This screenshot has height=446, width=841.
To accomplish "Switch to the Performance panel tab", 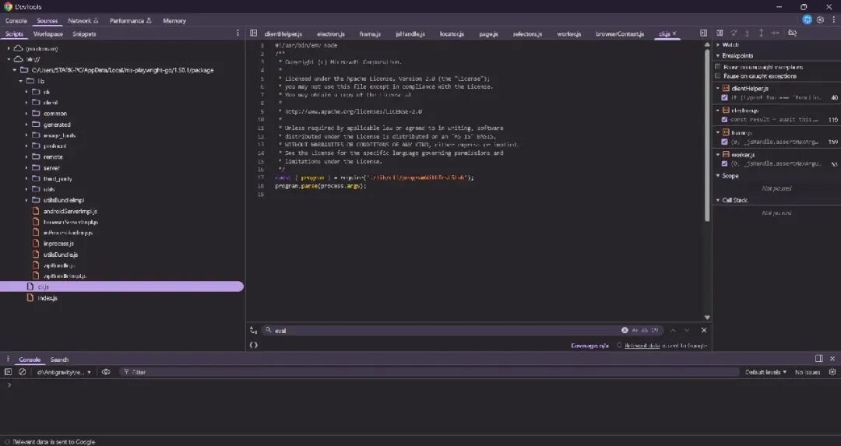I will (x=130, y=20).
